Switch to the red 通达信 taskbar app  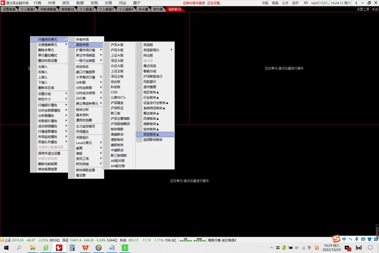(x=59, y=248)
